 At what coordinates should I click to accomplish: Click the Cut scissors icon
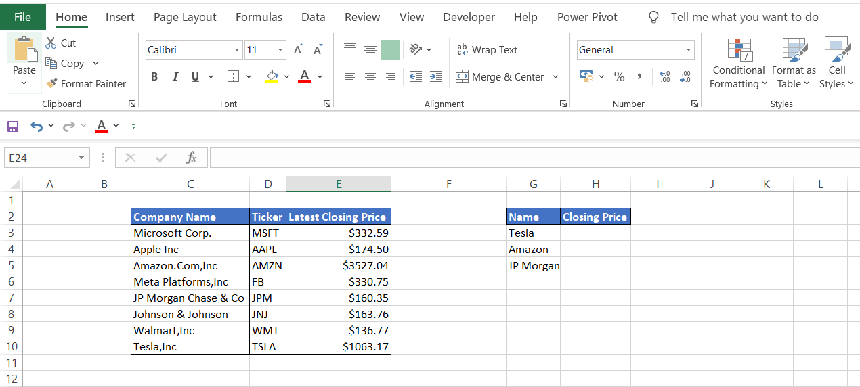point(51,43)
